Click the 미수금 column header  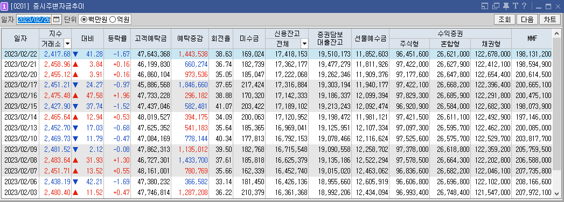point(249,39)
